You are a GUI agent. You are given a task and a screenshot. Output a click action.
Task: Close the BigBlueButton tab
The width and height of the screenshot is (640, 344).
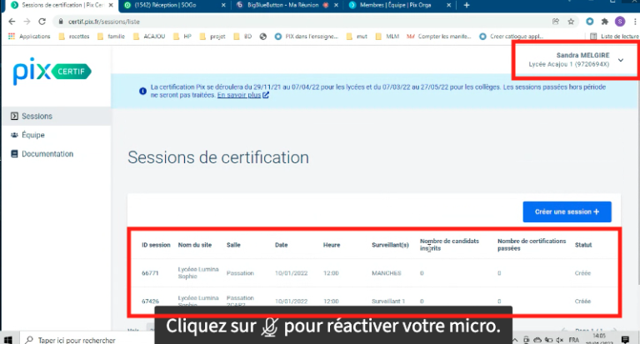point(336,5)
